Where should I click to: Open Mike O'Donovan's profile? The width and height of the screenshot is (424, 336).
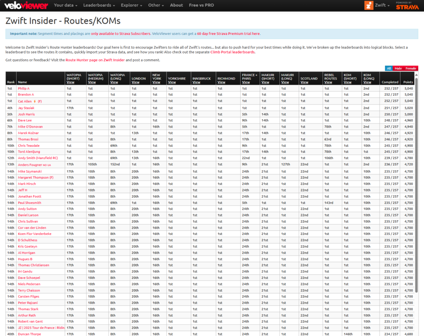tap(30, 127)
